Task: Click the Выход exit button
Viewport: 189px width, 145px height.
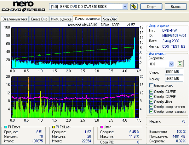Action: 175,7
